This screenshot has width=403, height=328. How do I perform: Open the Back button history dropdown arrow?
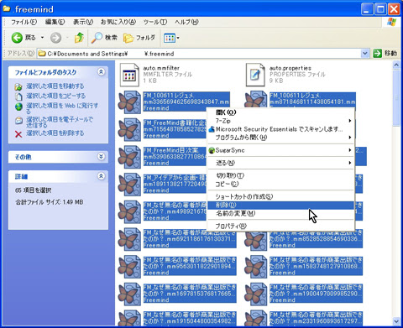click(x=42, y=38)
